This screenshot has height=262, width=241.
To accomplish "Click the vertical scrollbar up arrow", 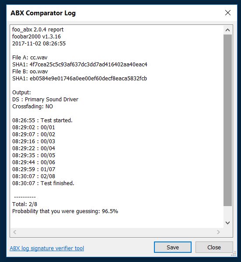I will tap(227, 30).
